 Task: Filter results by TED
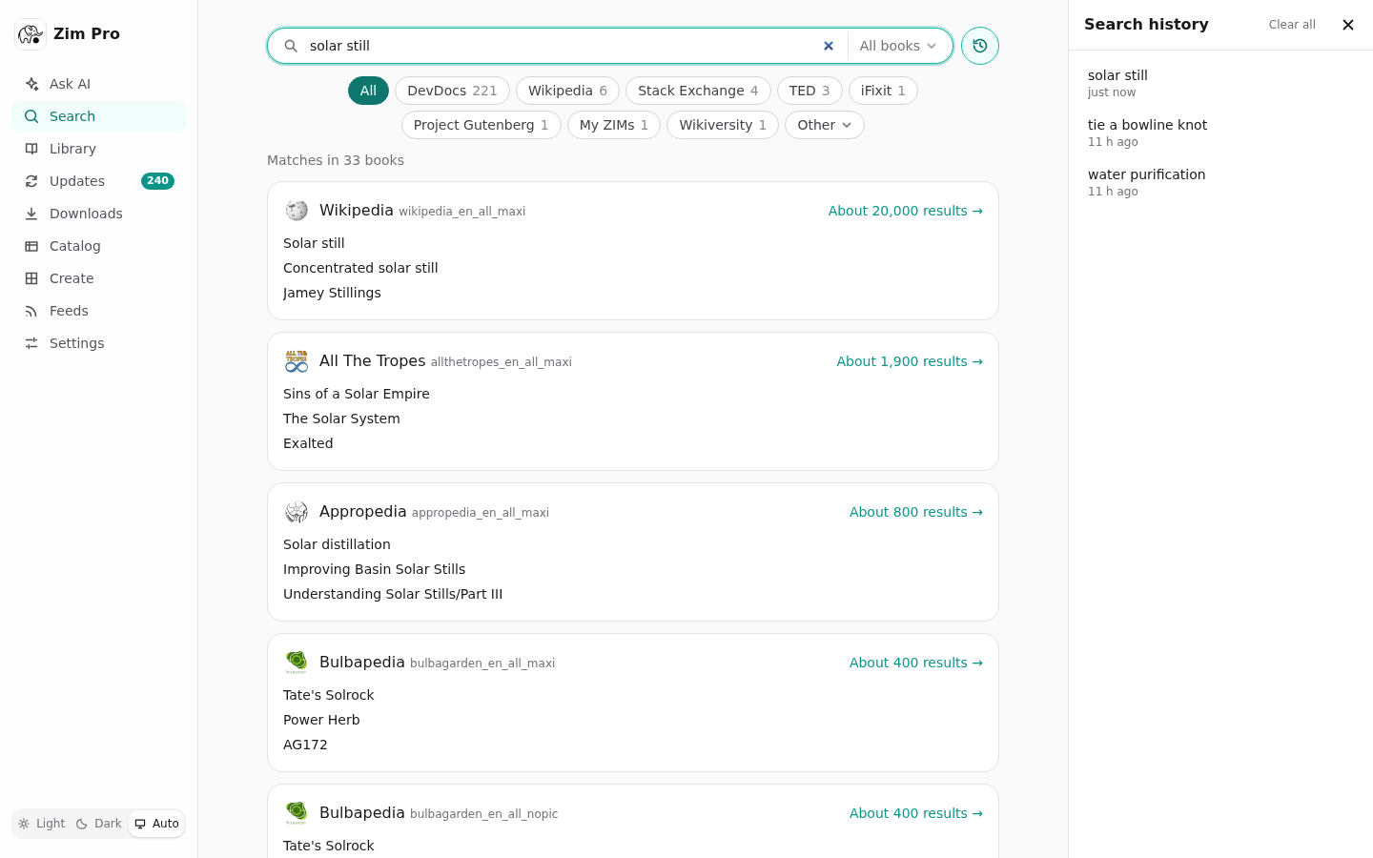coord(809,91)
